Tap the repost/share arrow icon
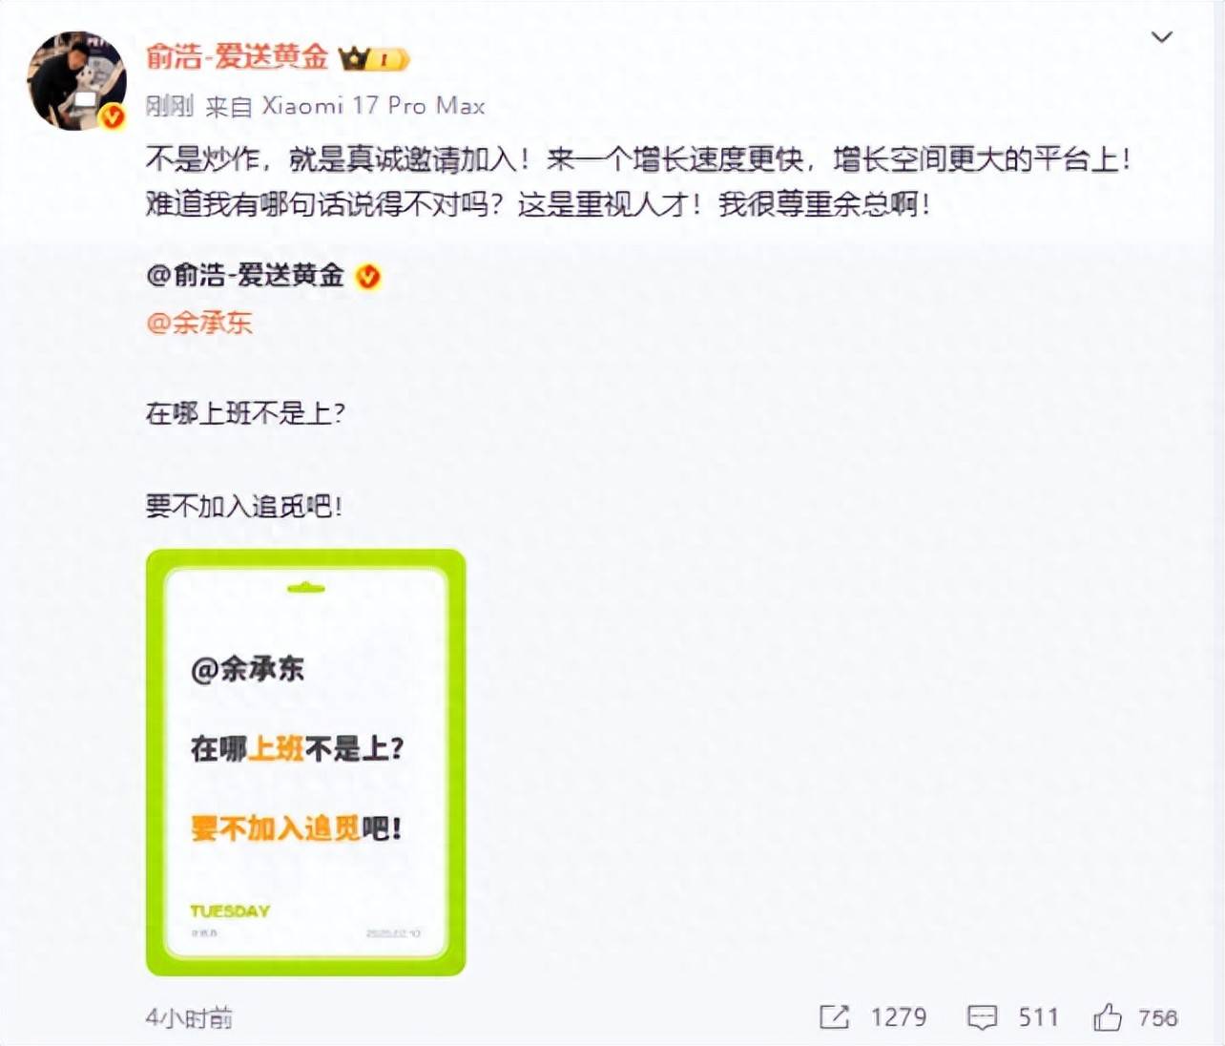The width and height of the screenshot is (1225, 1046). (834, 1017)
